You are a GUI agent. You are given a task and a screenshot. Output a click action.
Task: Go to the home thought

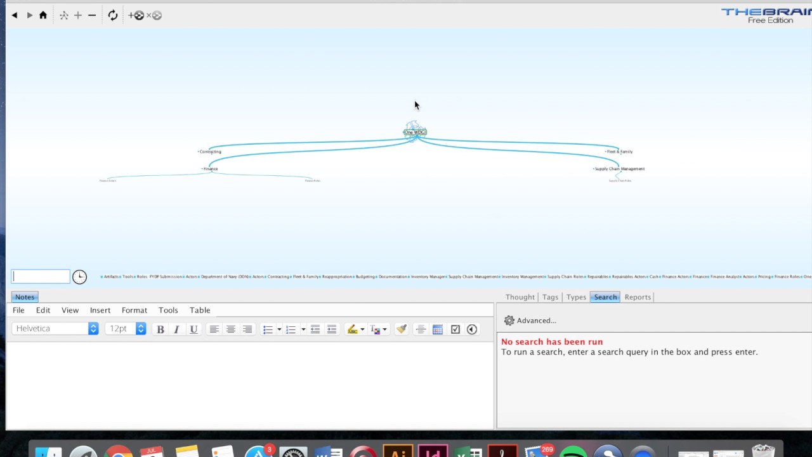(43, 15)
